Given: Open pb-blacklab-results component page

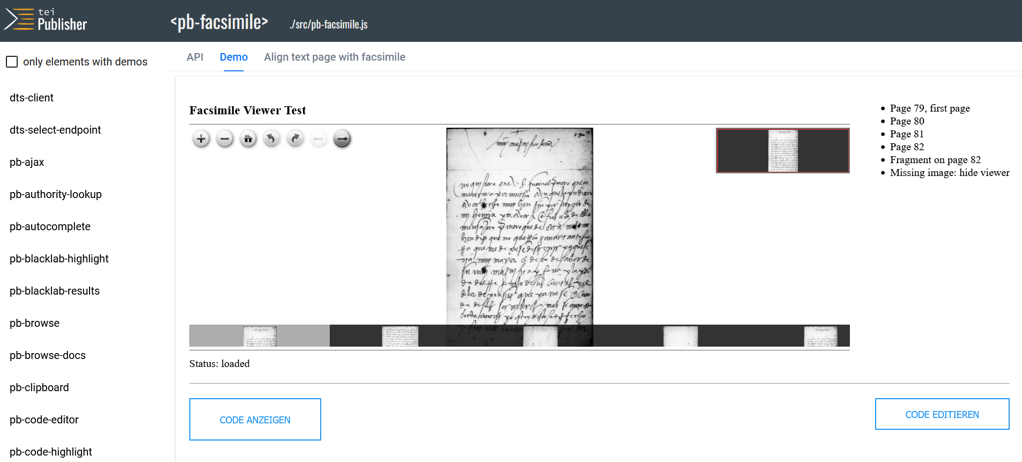Looking at the screenshot, I should (55, 291).
